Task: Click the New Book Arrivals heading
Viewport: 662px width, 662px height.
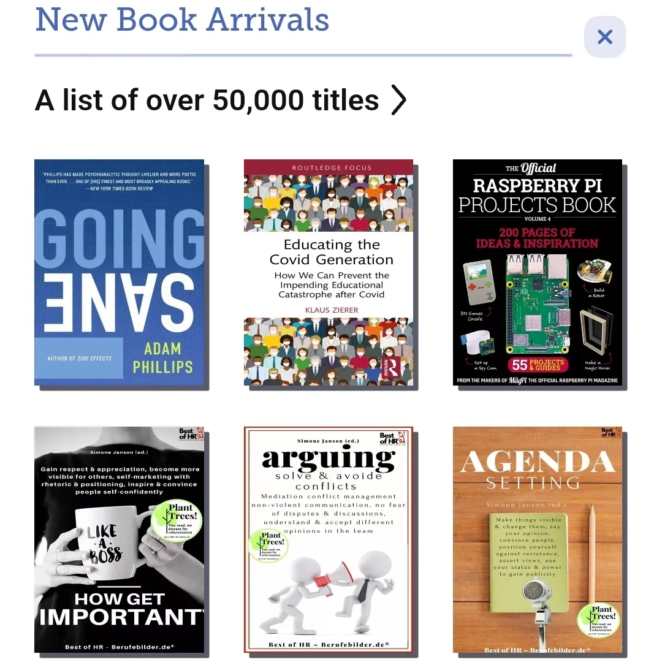Action: tap(182, 20)
